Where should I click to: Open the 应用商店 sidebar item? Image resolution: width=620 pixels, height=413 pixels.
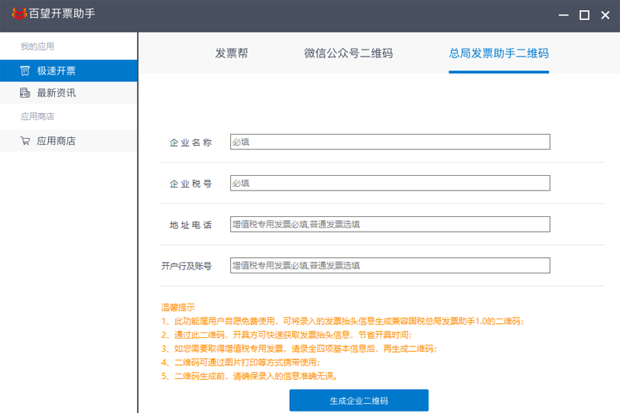[x=68, y=141]
